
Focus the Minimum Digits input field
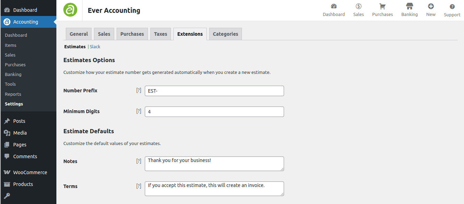pyautogui.click(x=214, y=112)
